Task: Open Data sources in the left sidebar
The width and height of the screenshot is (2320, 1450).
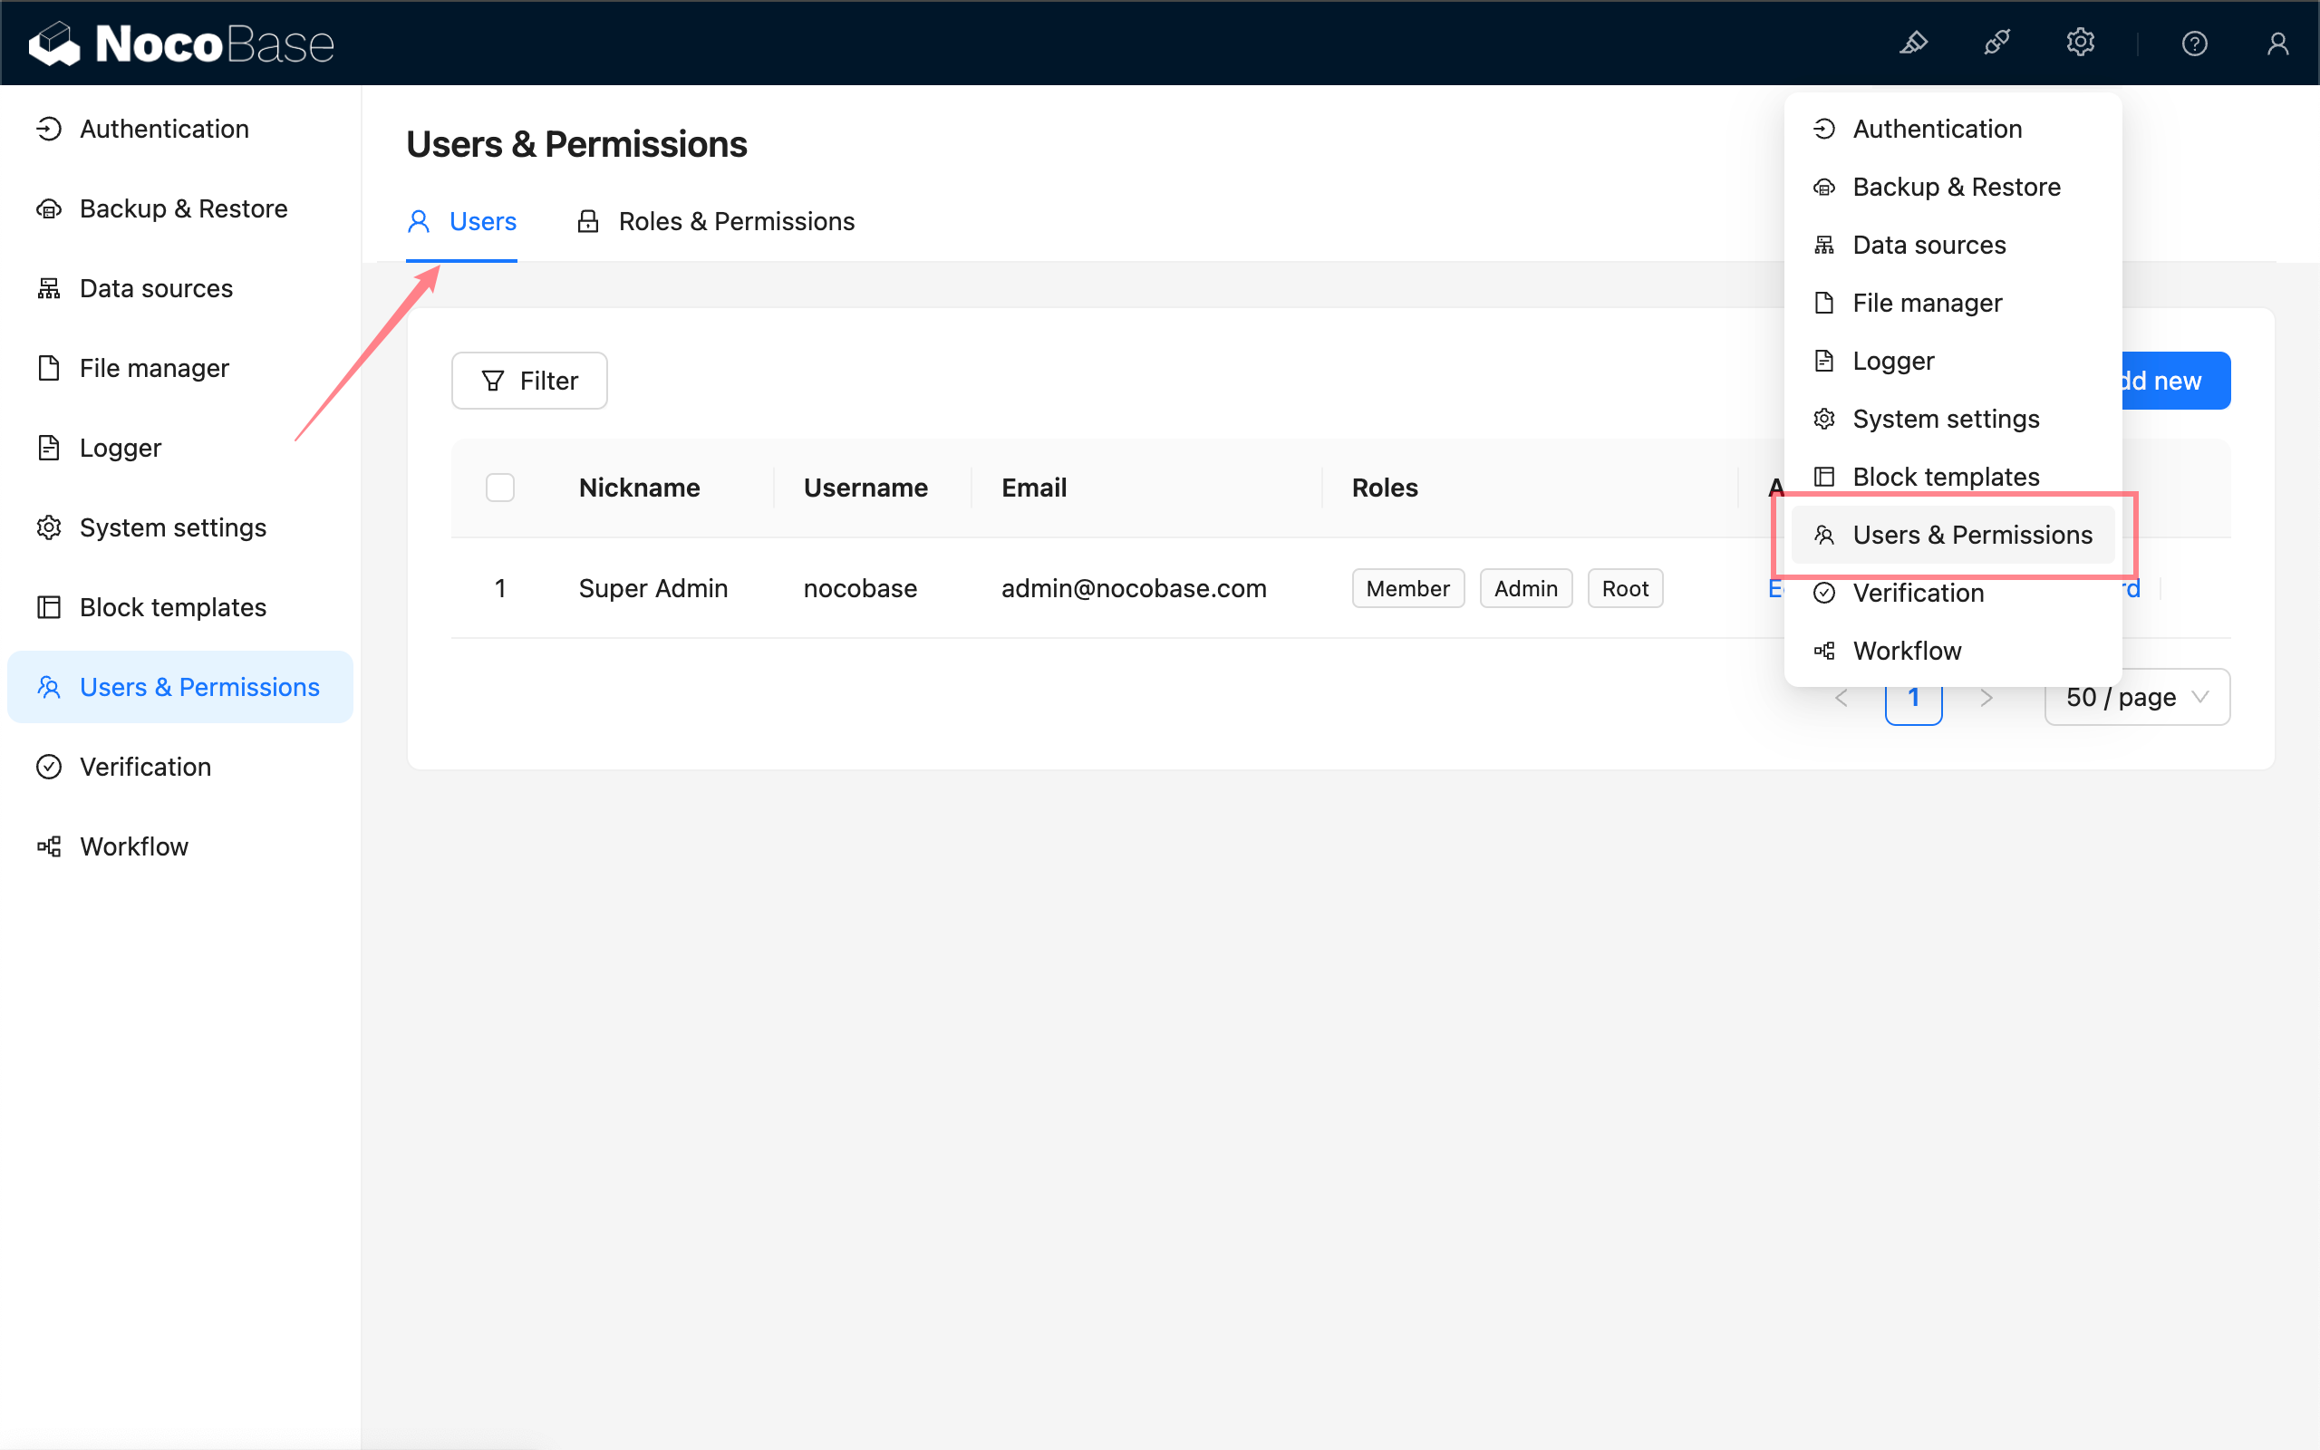Action: click(155, 287)
